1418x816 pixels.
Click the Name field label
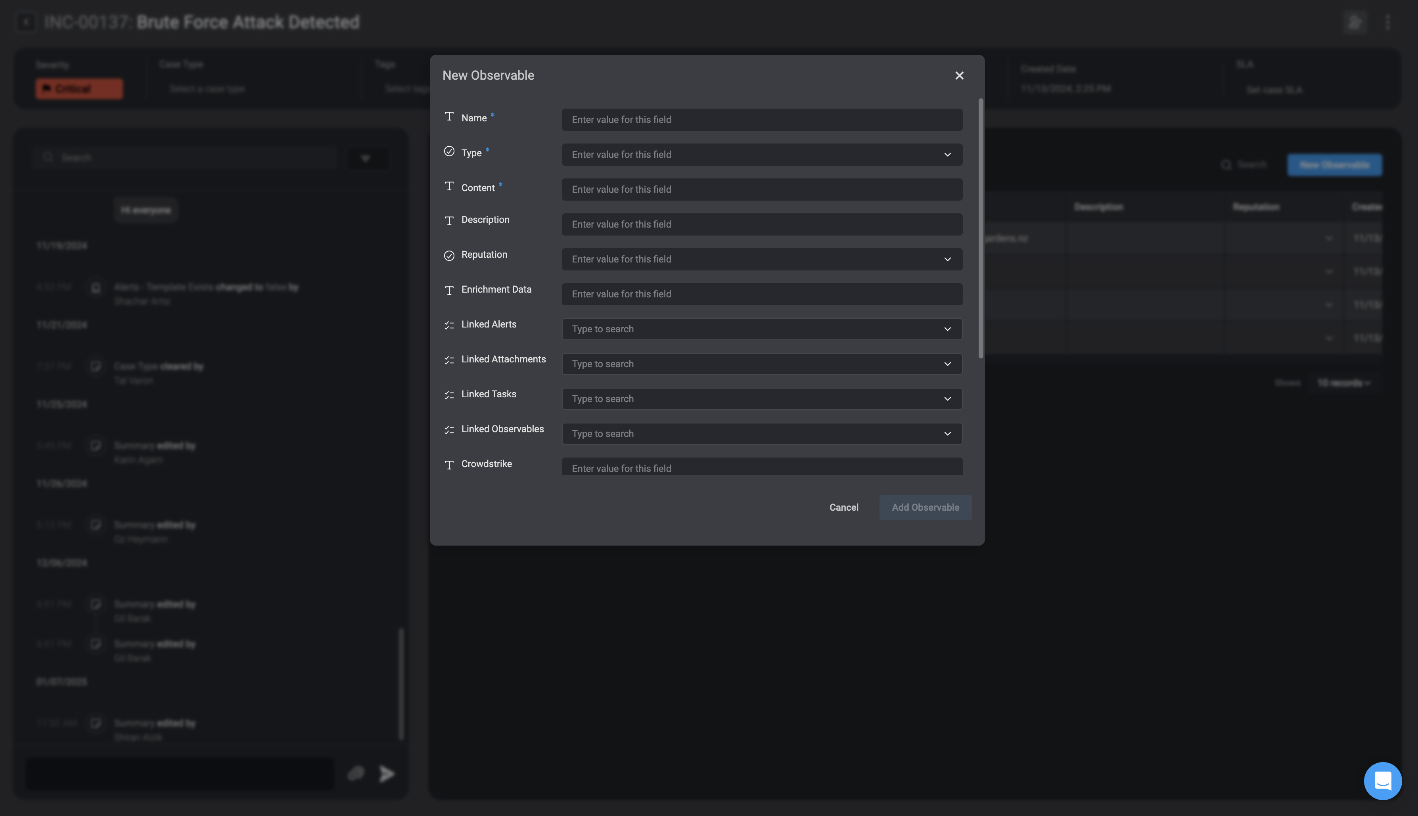(473, 118)
